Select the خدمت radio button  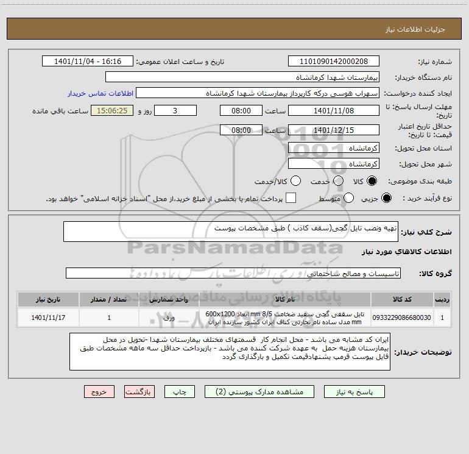pos(338,181)
